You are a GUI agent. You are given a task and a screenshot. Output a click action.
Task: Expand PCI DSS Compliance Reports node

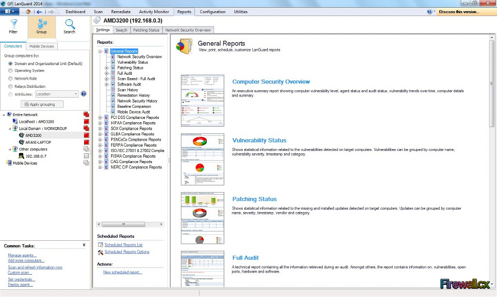click(100, 117)
